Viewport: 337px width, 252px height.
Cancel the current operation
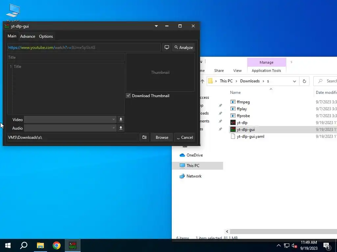(185, 137)
